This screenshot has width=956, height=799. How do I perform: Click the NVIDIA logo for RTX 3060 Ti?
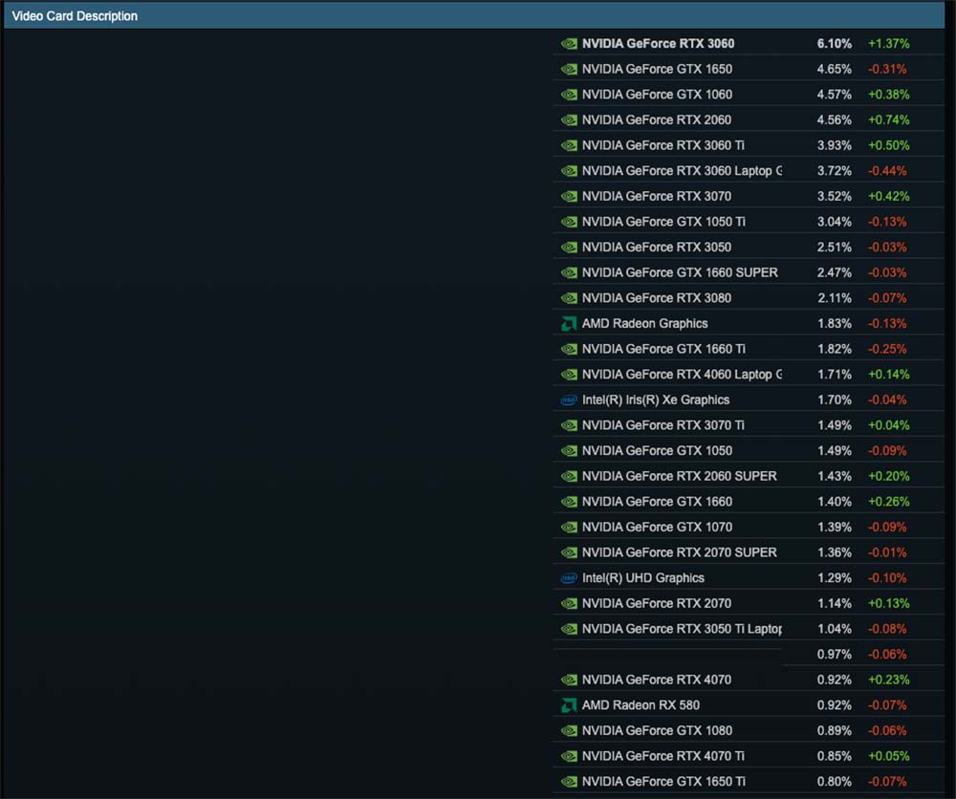[x=569, y=145]
